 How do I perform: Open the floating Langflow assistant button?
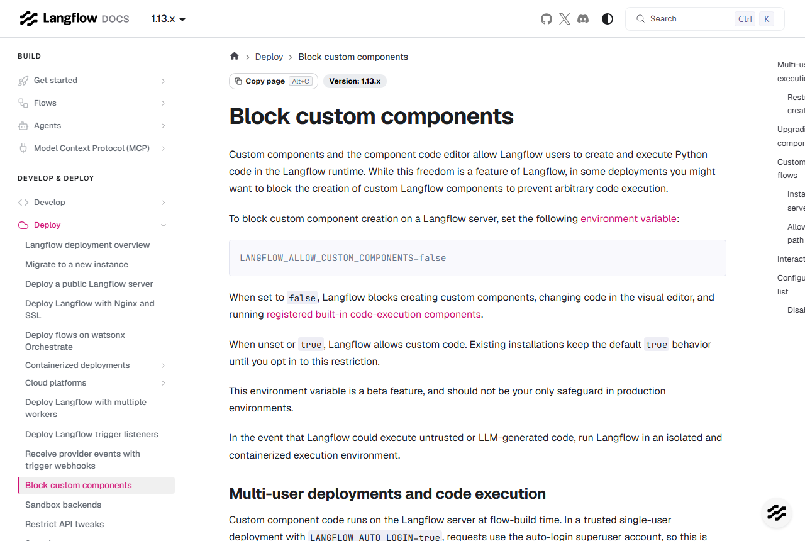777,513
